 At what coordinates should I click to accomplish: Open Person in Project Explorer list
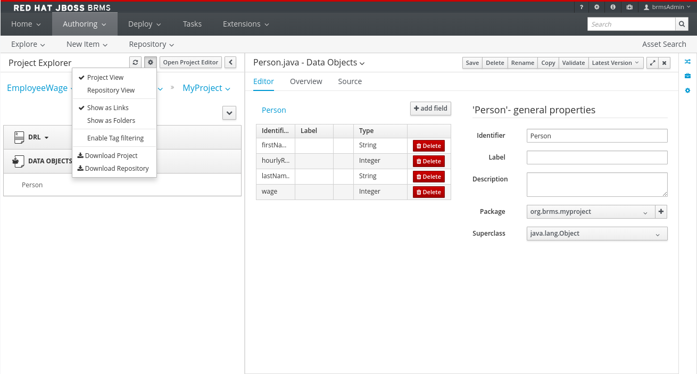(x=32, y=185)
